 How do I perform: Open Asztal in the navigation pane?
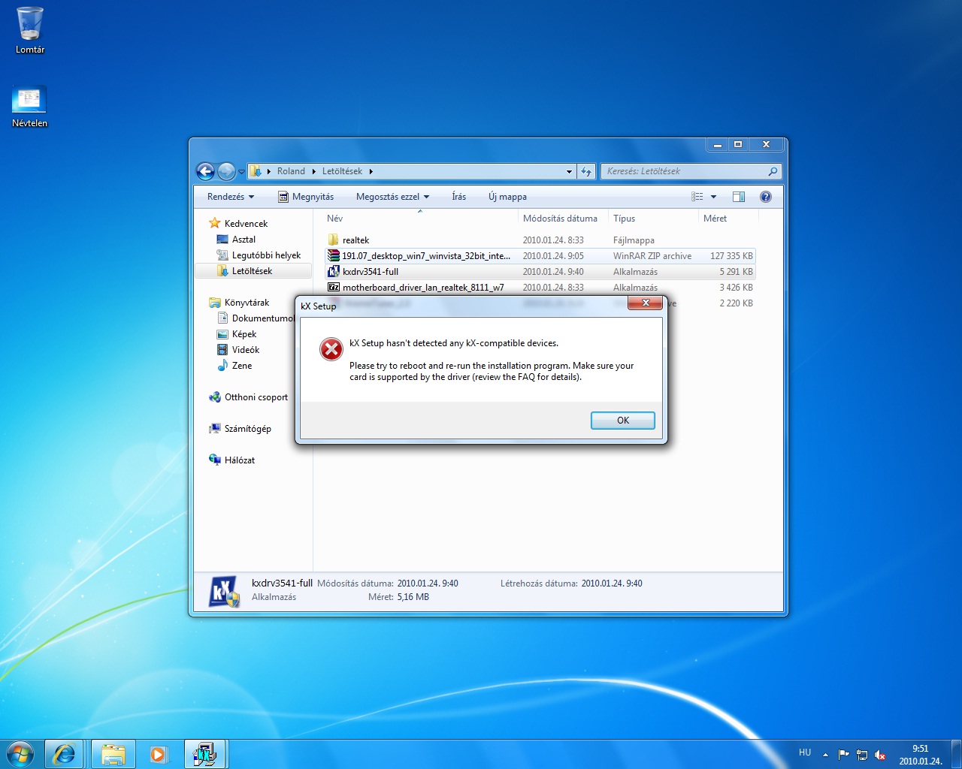point(236,240)
